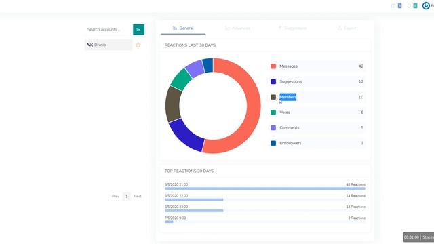Open the last faded tab on right
Image resolution: width=434 pixels, height=244 pixels.
coord(347,28)
